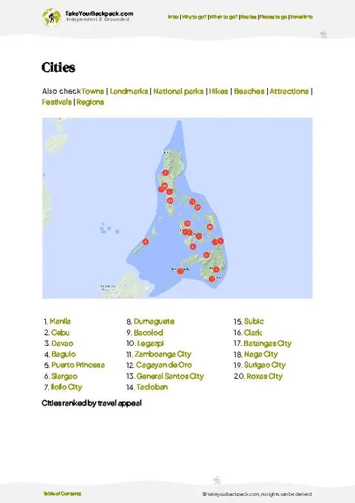Open the Cebu city link
This screenshot has width=355, height=503.
60,333
